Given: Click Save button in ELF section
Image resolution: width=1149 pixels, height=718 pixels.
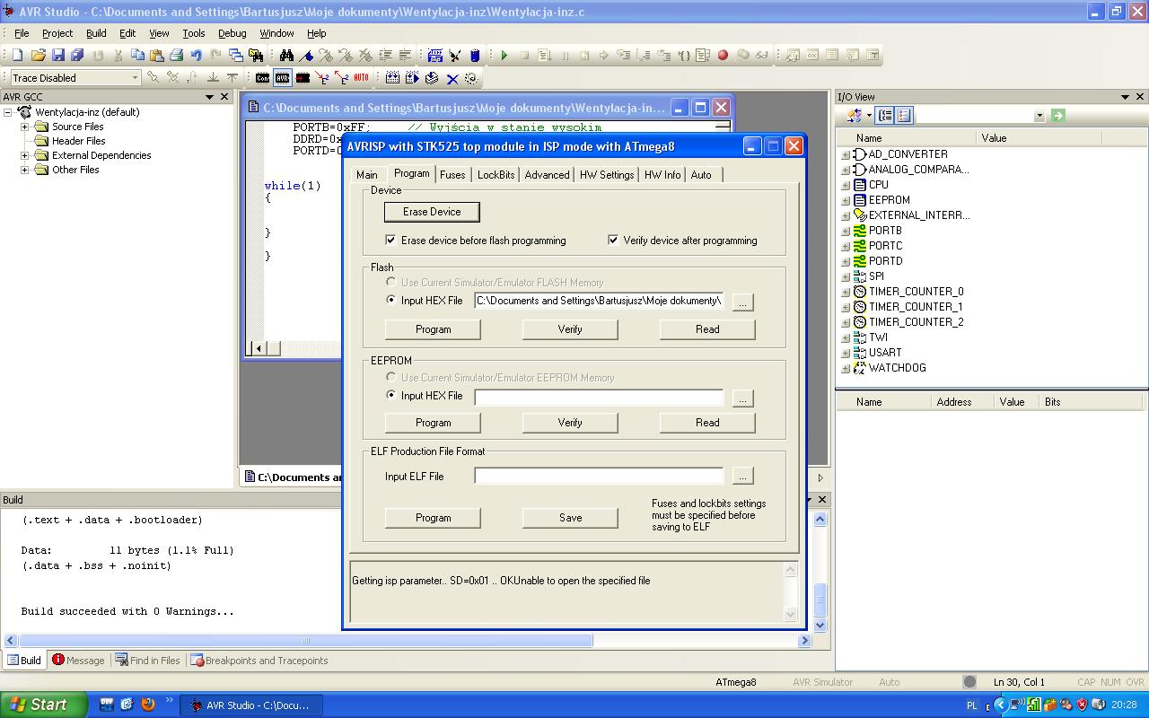Looking at the screenshot, I should [570, 518].
